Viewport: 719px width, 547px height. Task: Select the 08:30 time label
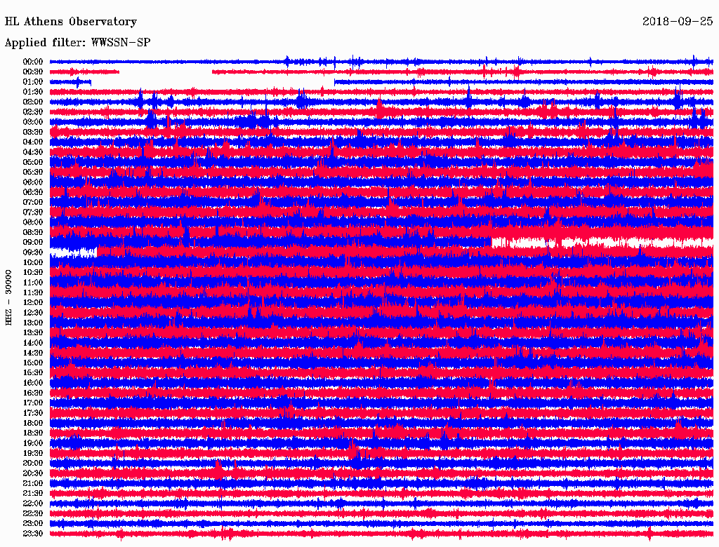pos(33,233)
